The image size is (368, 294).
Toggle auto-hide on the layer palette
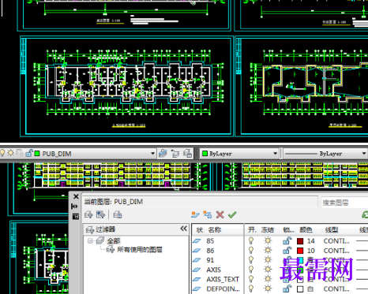click(75, 207)
